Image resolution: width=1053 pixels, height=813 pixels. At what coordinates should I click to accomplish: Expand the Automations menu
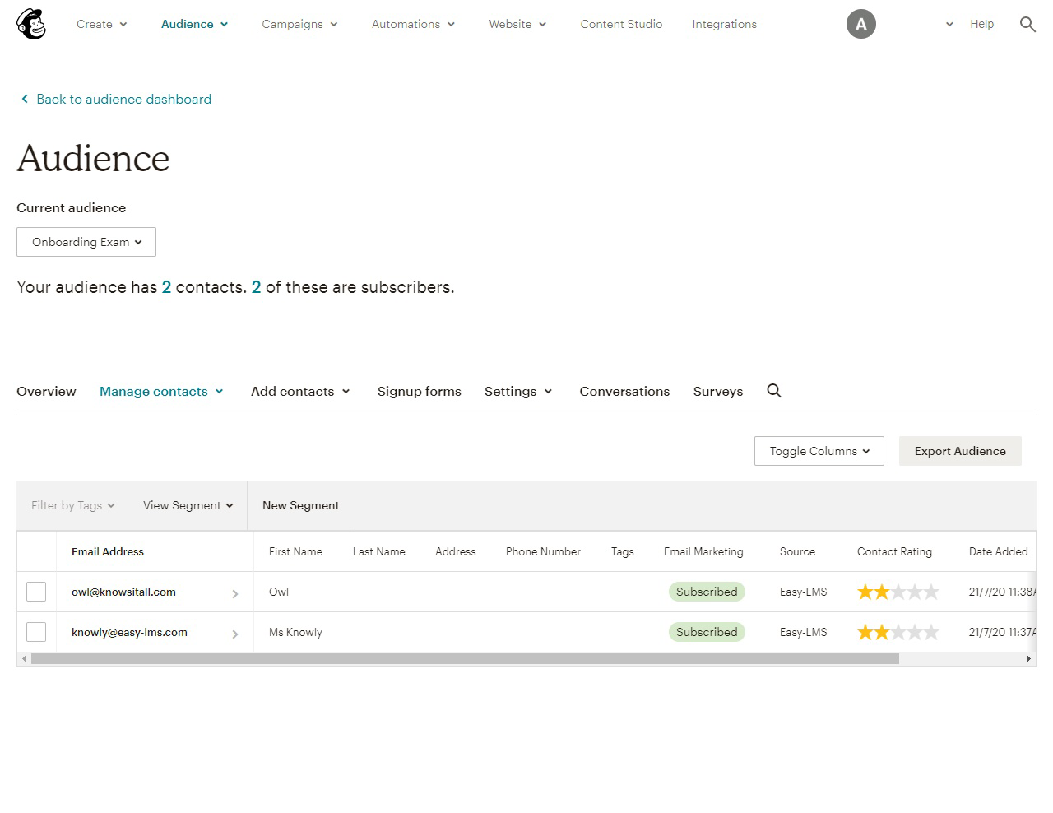tap(414, 24)
